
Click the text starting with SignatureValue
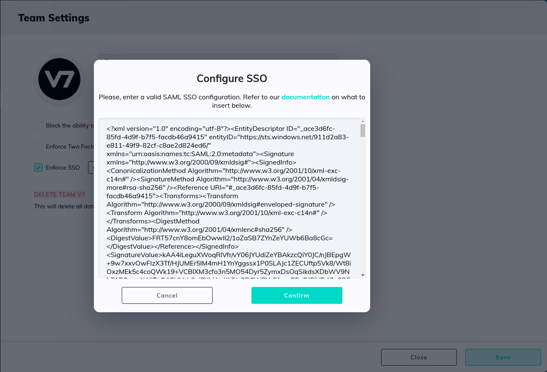tap(229, 255)
